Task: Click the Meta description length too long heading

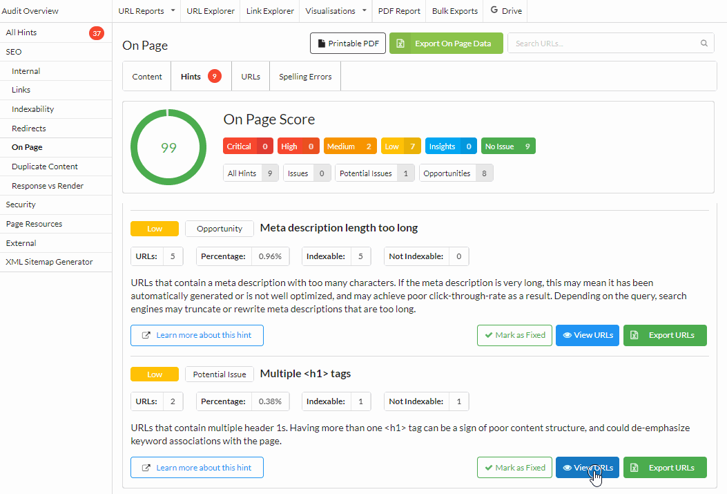Action: [339, 228]
